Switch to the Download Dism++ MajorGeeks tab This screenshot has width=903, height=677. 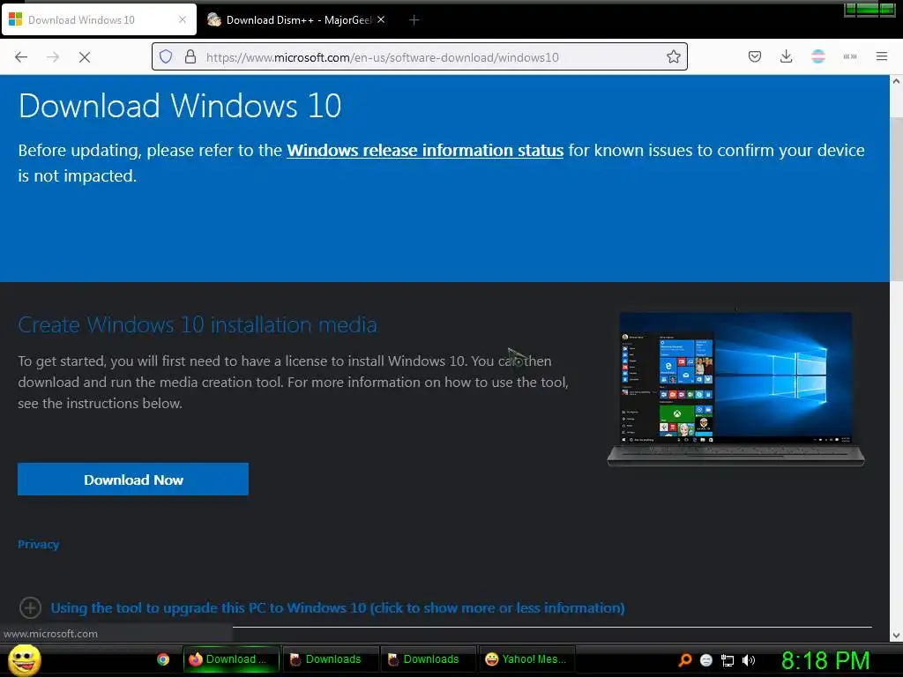point(296,19)
